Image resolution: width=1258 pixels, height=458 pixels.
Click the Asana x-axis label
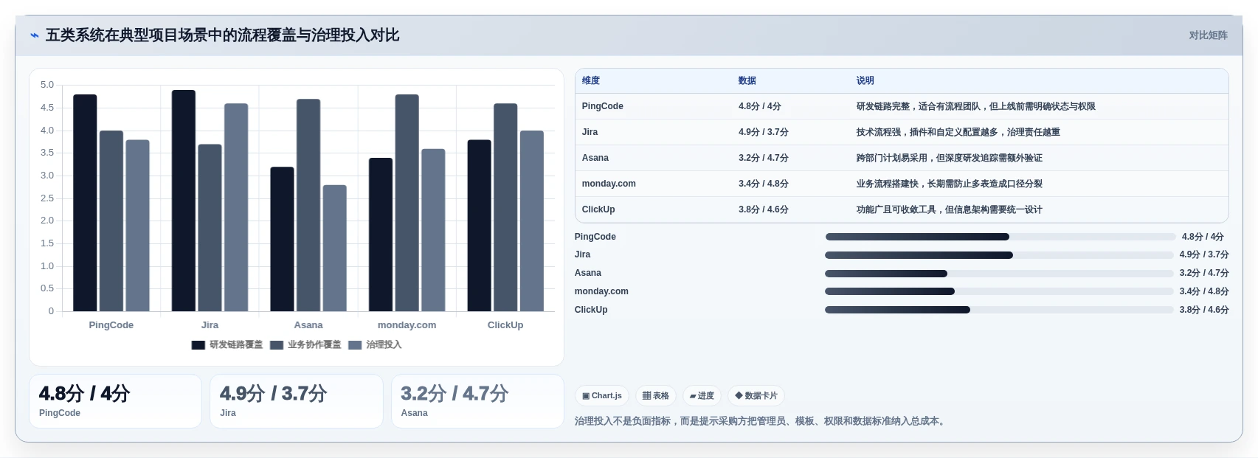(x=308, y=325)
